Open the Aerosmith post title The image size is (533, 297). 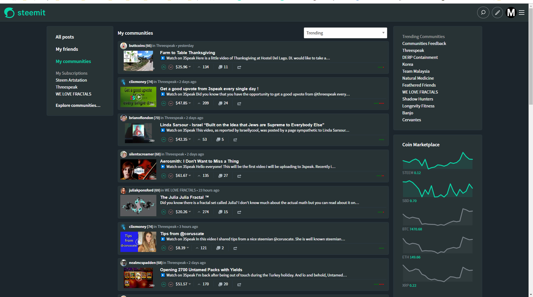coord(199,161)
